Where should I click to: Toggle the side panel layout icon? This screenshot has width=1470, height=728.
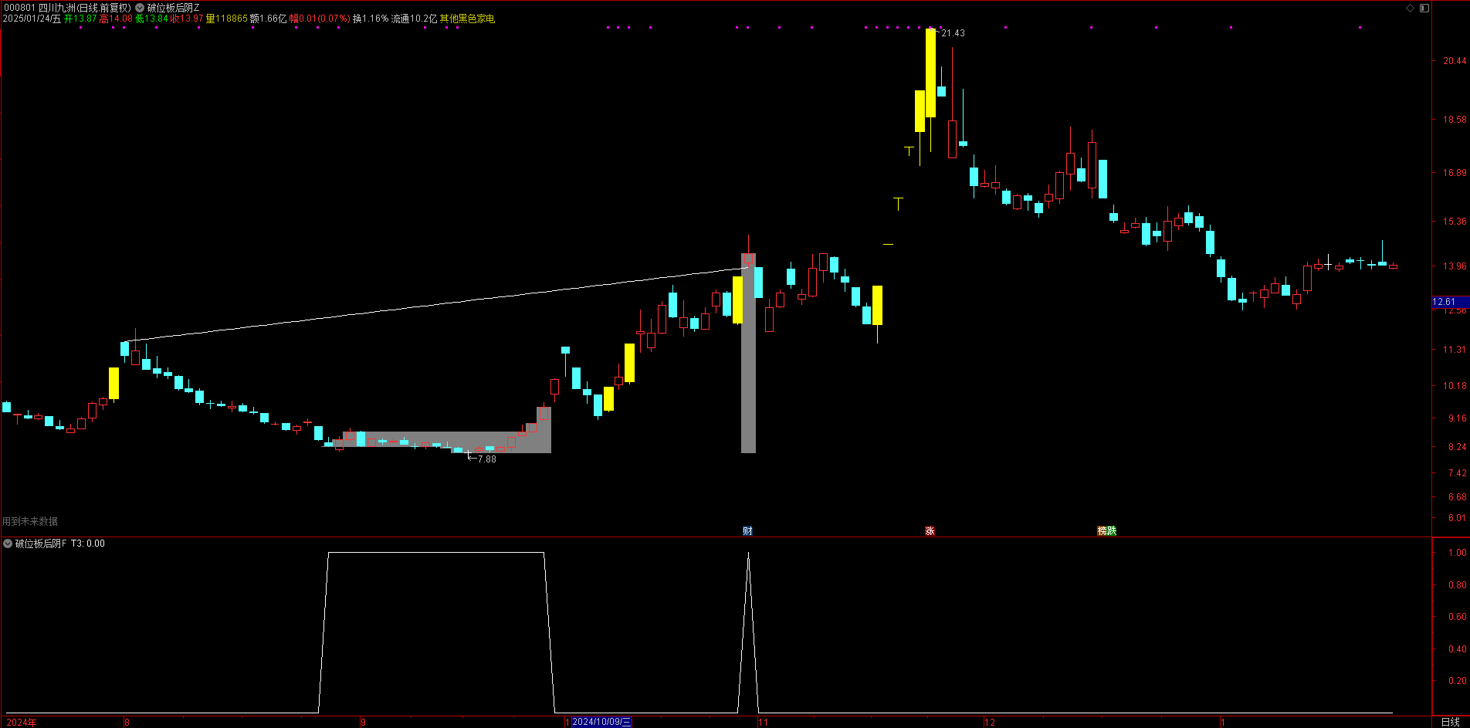coord(1424,8)
